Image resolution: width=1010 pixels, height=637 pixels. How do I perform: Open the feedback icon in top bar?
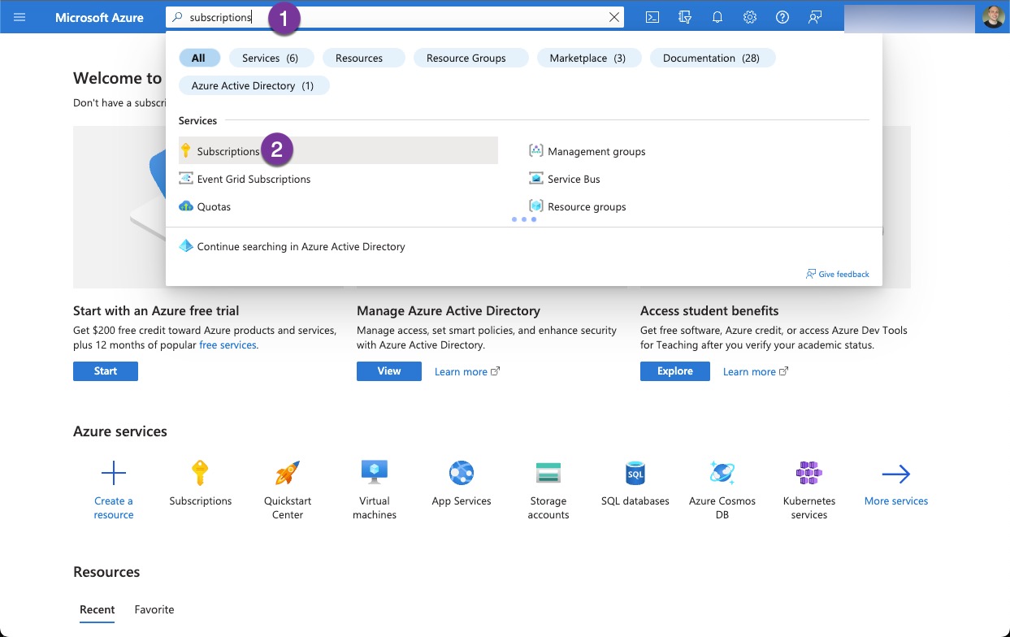[x=814, y=16]
